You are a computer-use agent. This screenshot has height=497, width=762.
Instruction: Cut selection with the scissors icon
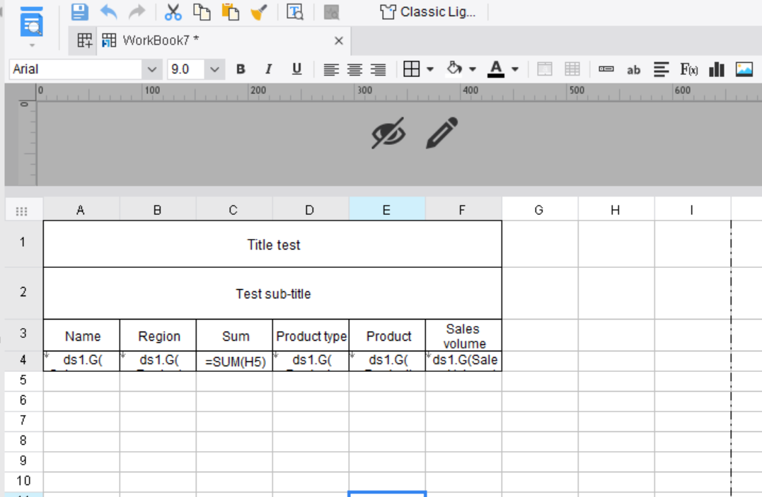(x=173, y=11)
